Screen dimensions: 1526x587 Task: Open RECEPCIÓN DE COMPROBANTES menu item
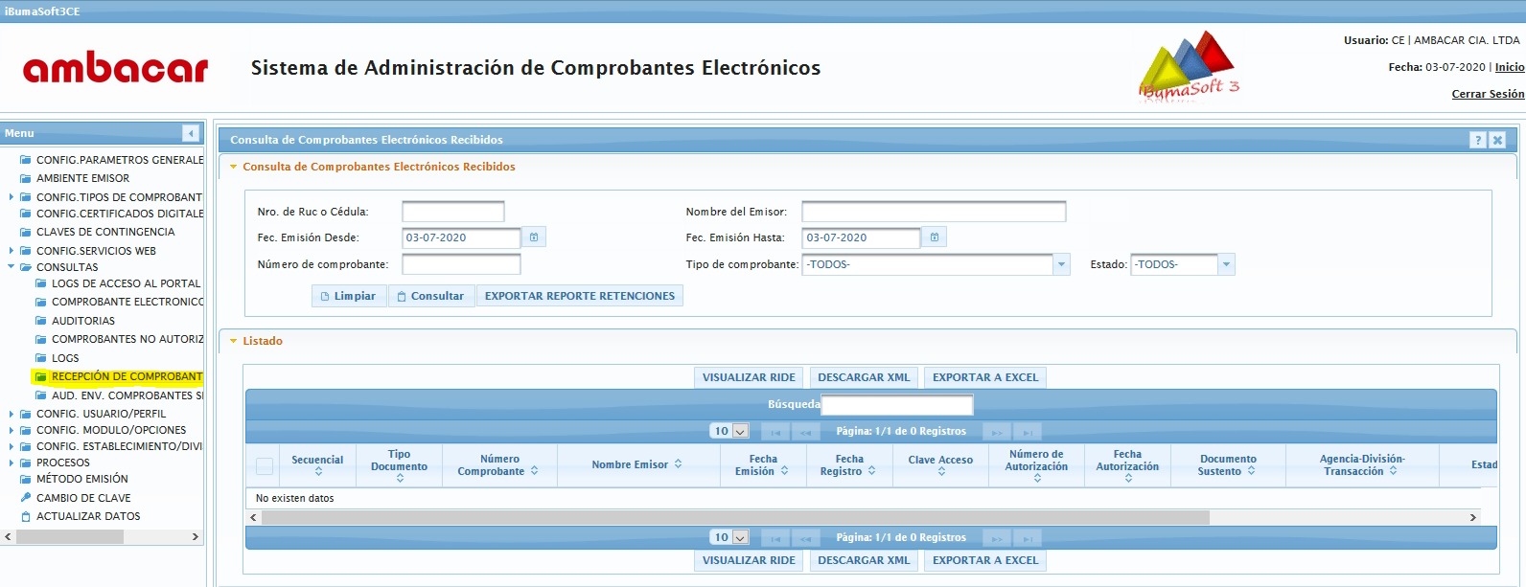[126, 376]
